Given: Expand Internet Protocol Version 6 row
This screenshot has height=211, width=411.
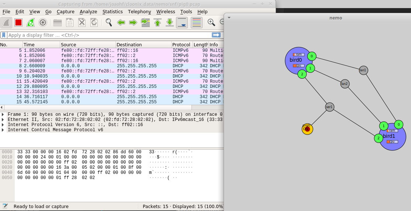Looking at the screenshot, I should click(3, 125).
